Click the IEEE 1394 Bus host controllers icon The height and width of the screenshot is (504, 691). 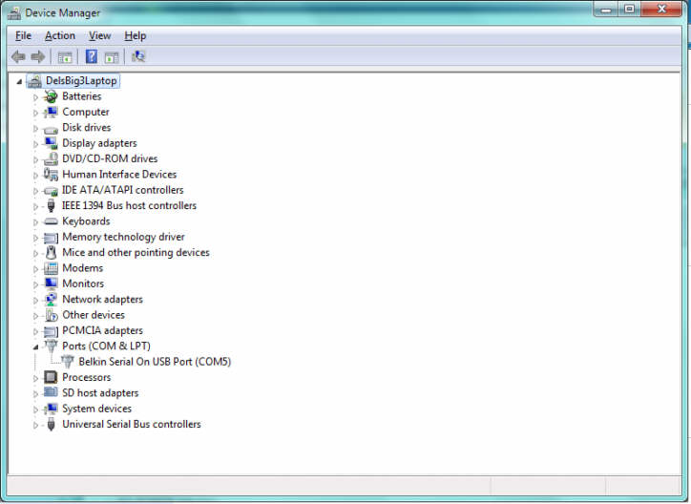coord(52,205)
